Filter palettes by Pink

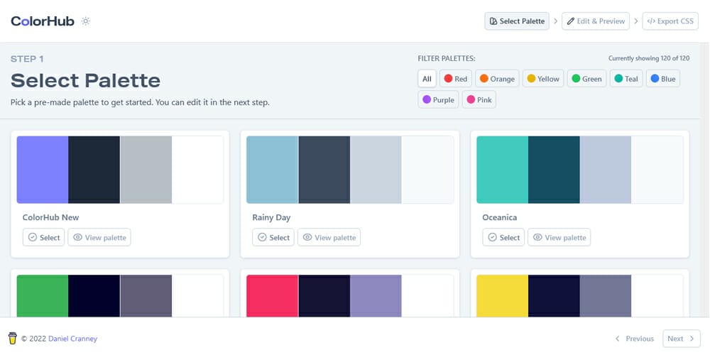click(x=479, y=99)
